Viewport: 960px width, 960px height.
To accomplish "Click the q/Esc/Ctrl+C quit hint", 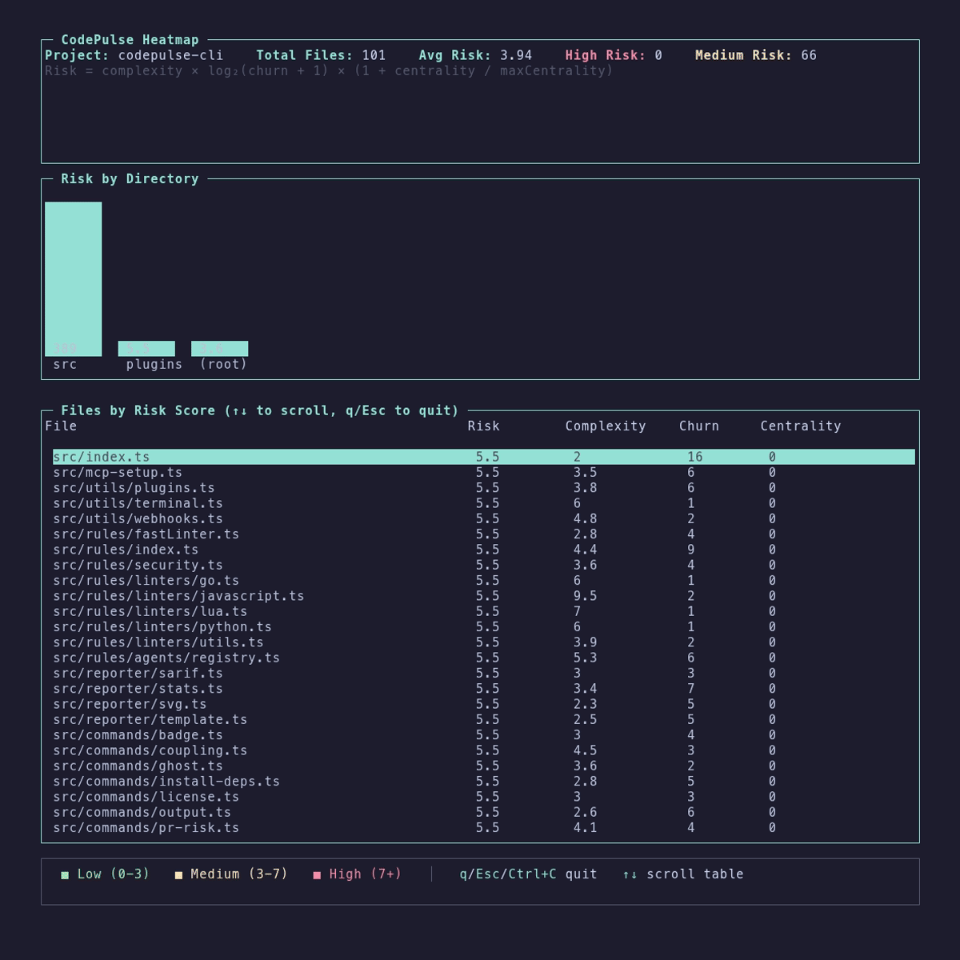I will click(x=528, y=874).
